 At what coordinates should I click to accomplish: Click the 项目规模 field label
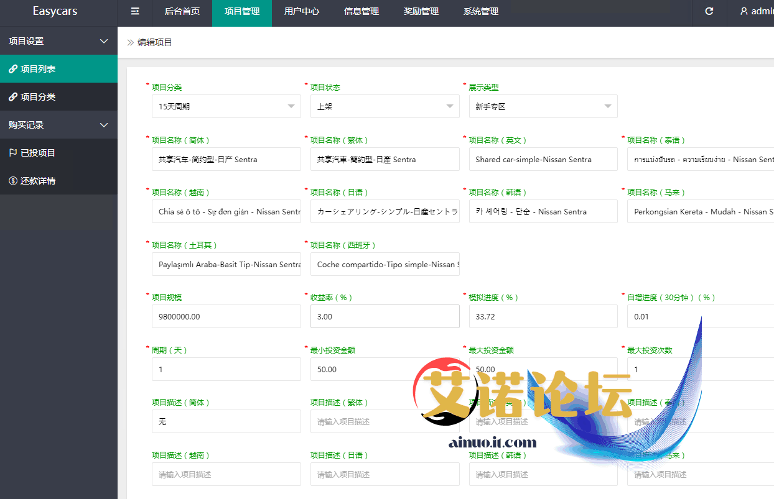167,298
